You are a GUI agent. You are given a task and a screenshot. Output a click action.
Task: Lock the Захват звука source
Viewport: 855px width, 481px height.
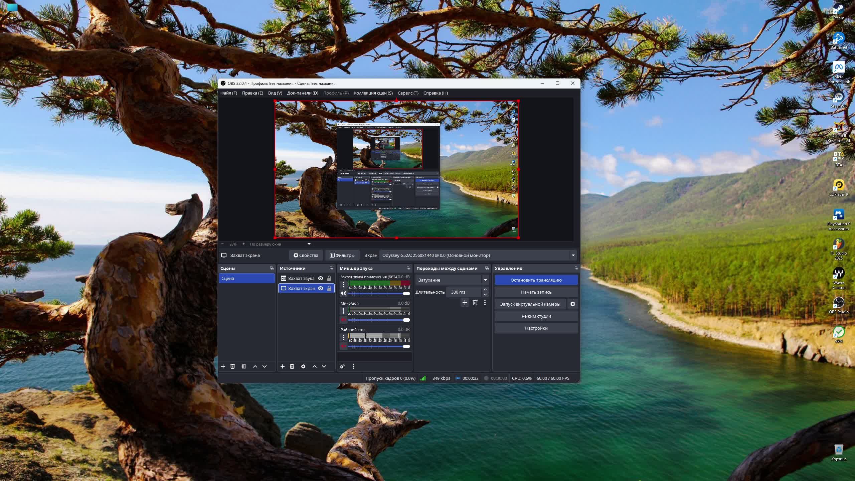pyautogui.click(x=329, y=278)
